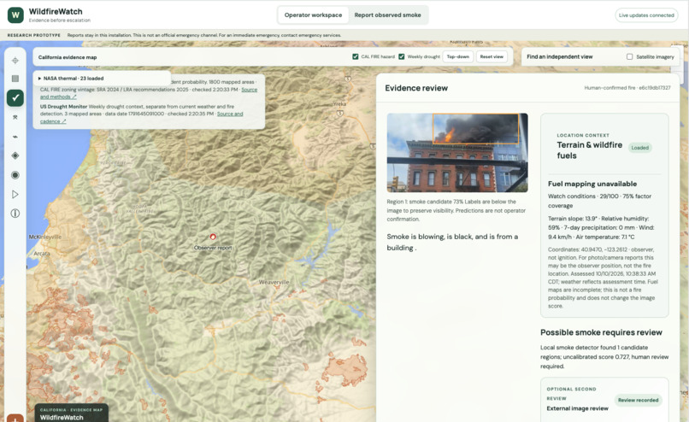Click the Human-confirmed fire ID text

point(627,88)
